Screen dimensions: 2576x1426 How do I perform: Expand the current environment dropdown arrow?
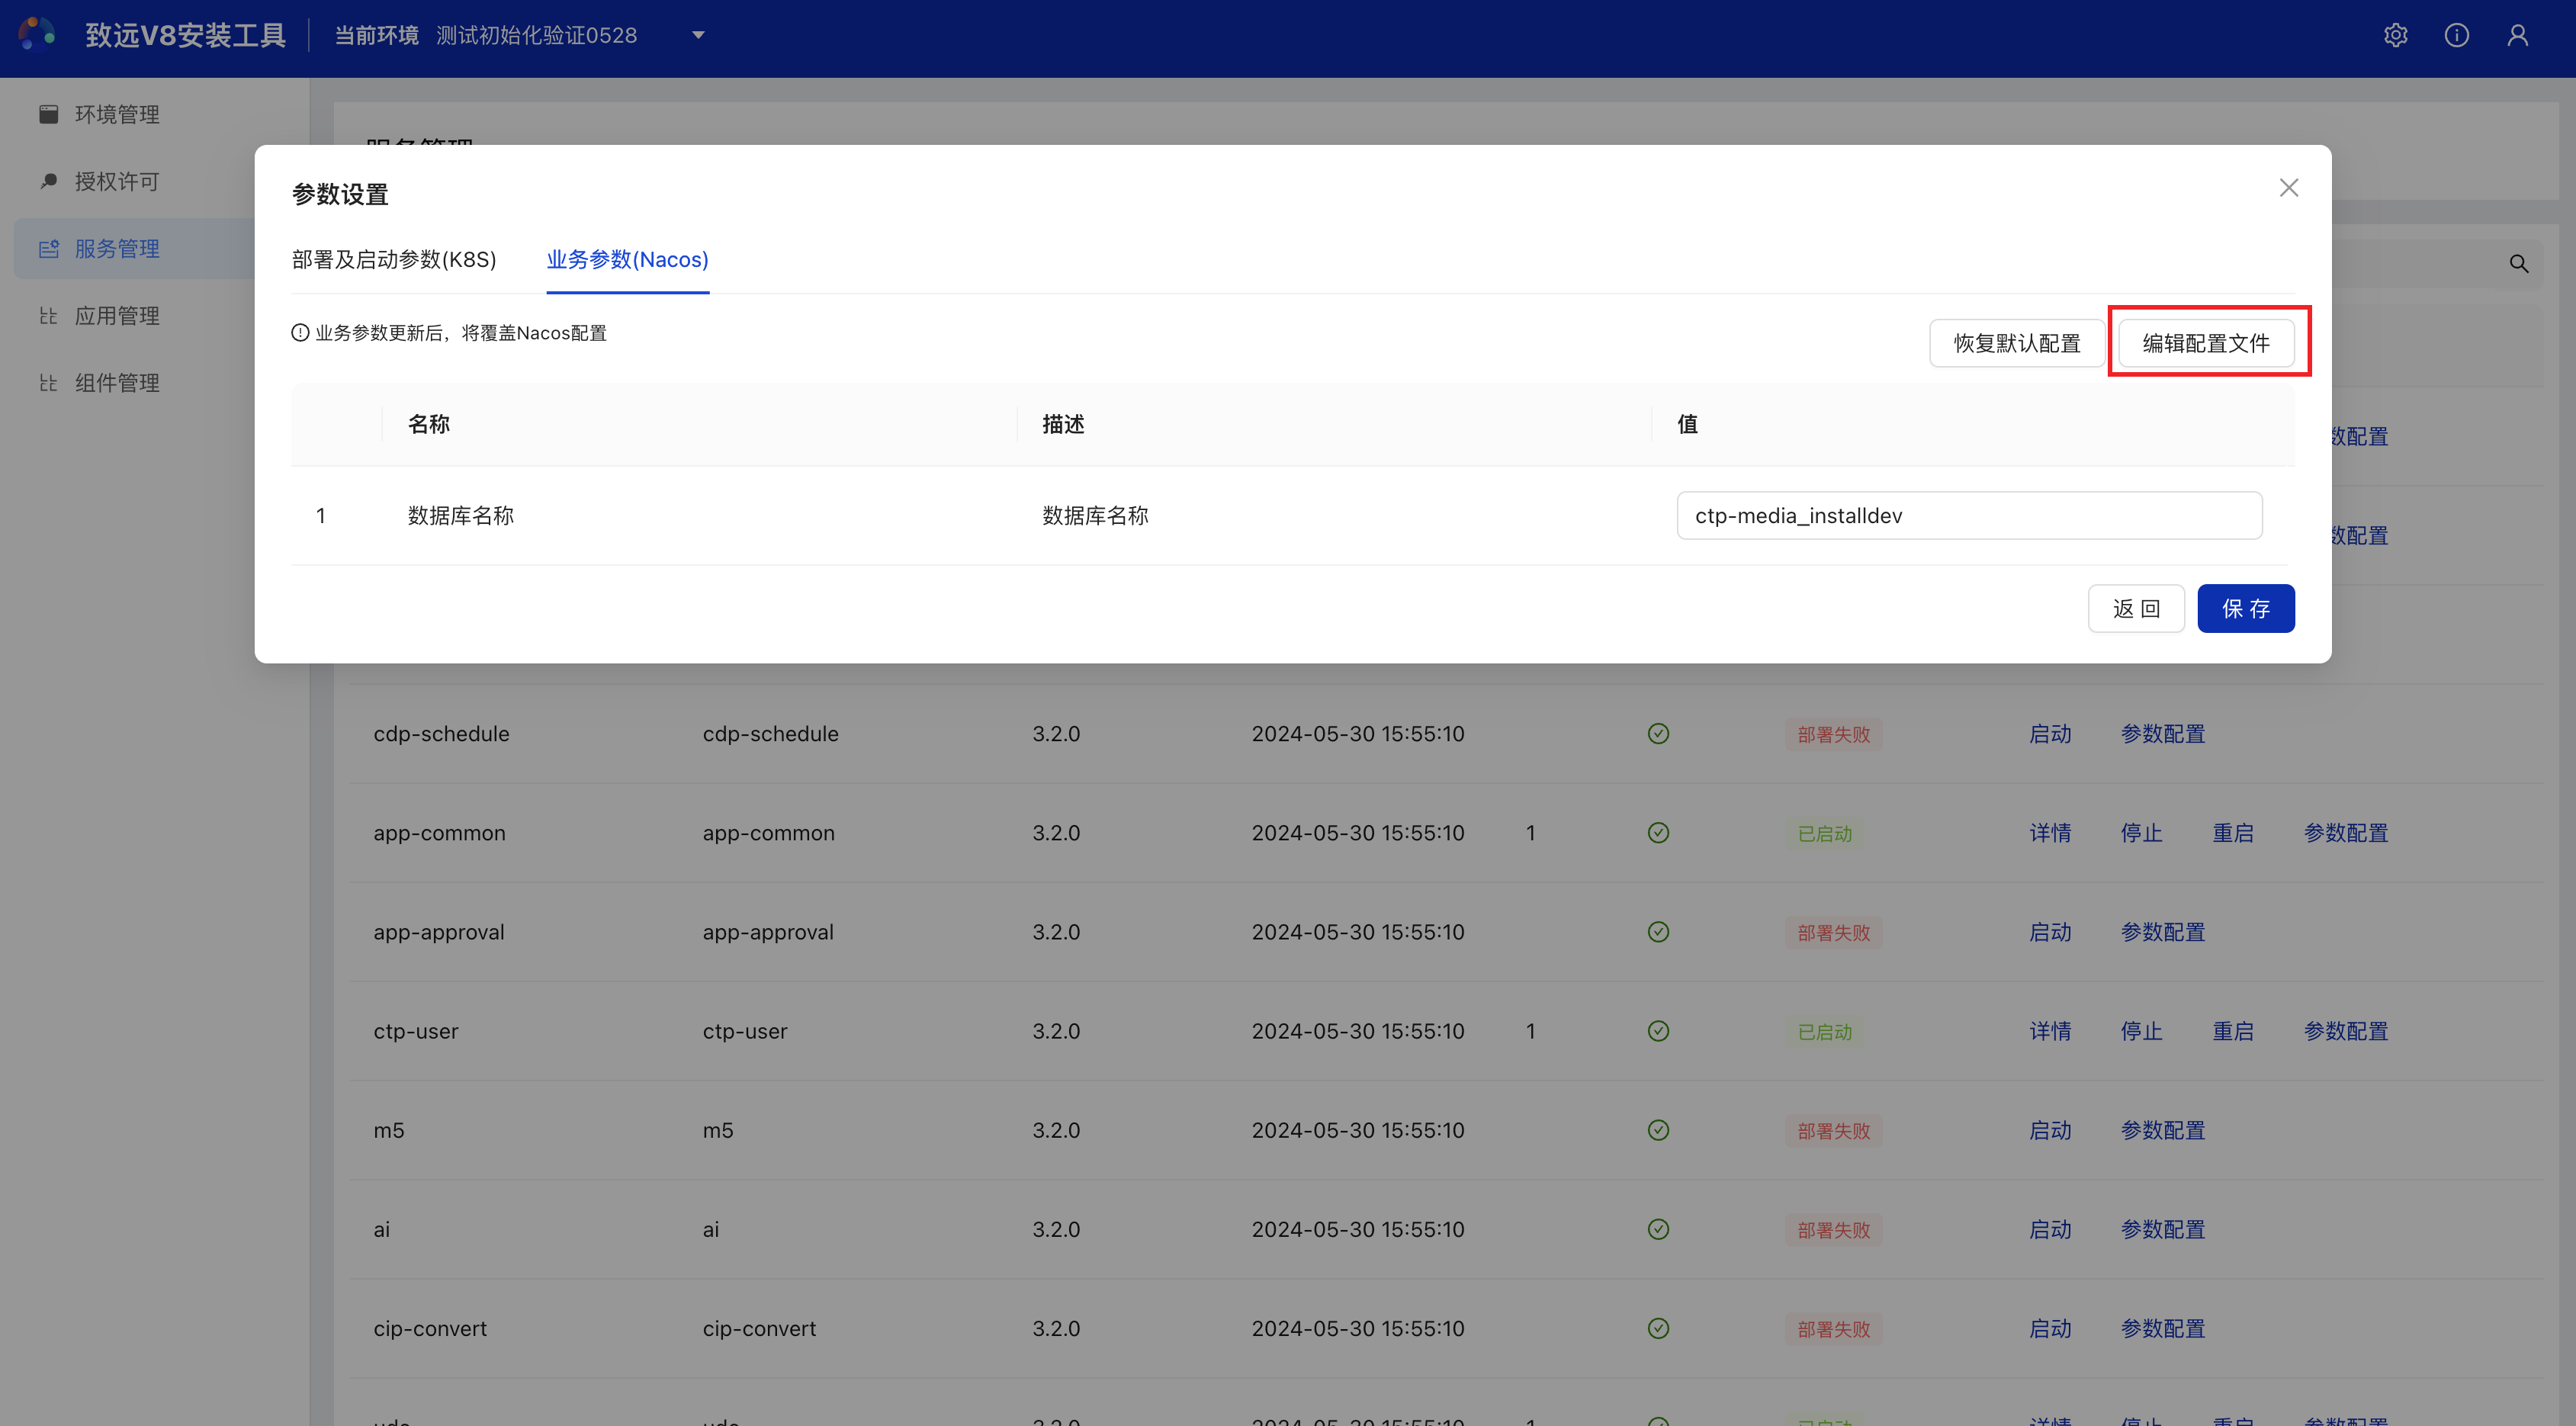tap(698, 36)
